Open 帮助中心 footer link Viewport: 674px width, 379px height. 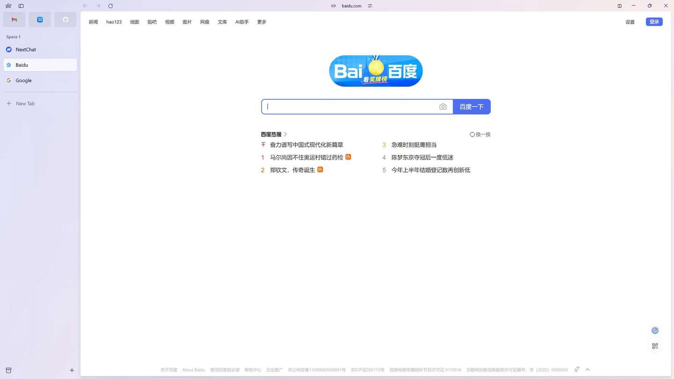(253, 370)
